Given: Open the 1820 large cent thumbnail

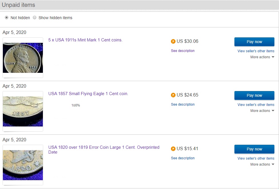Looking at the screenshot, I should [x=23, y=165].
